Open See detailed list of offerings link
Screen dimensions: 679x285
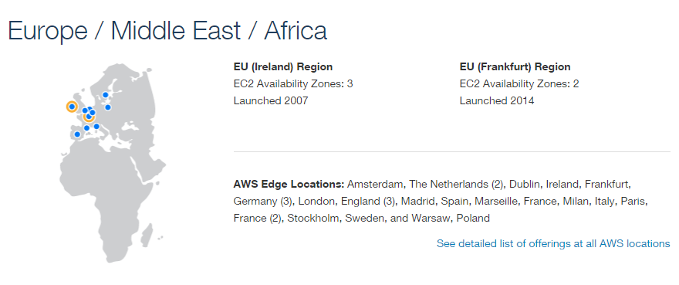coord(553,244)
